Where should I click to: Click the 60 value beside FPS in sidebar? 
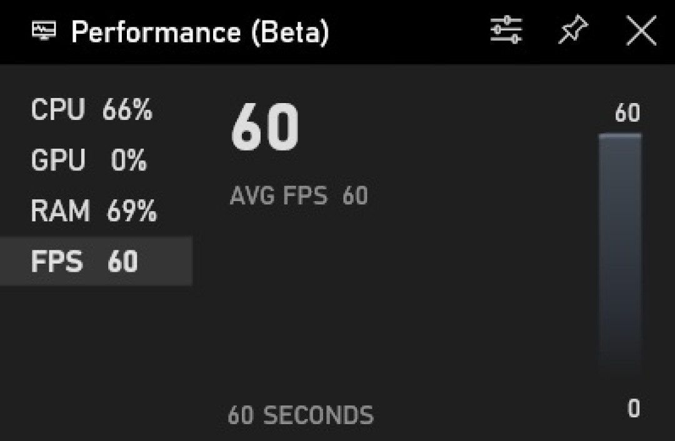[122, 262]
